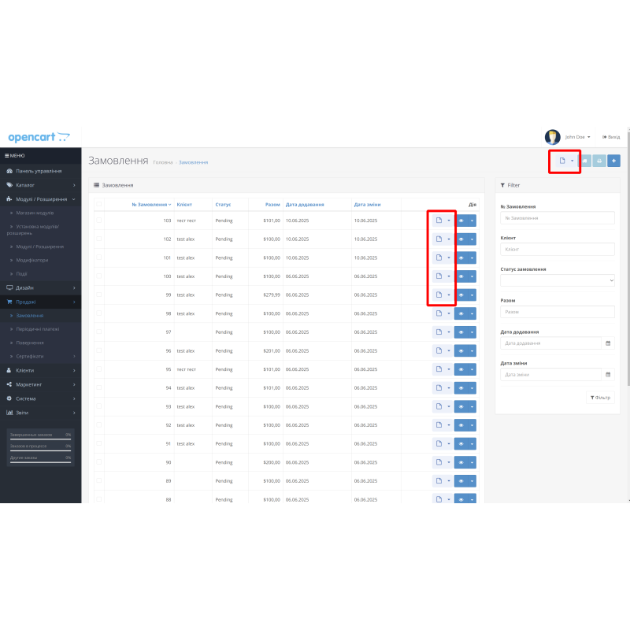
Task: Open the Статус замовлення dropdown
Action: [x=557, y=280]
